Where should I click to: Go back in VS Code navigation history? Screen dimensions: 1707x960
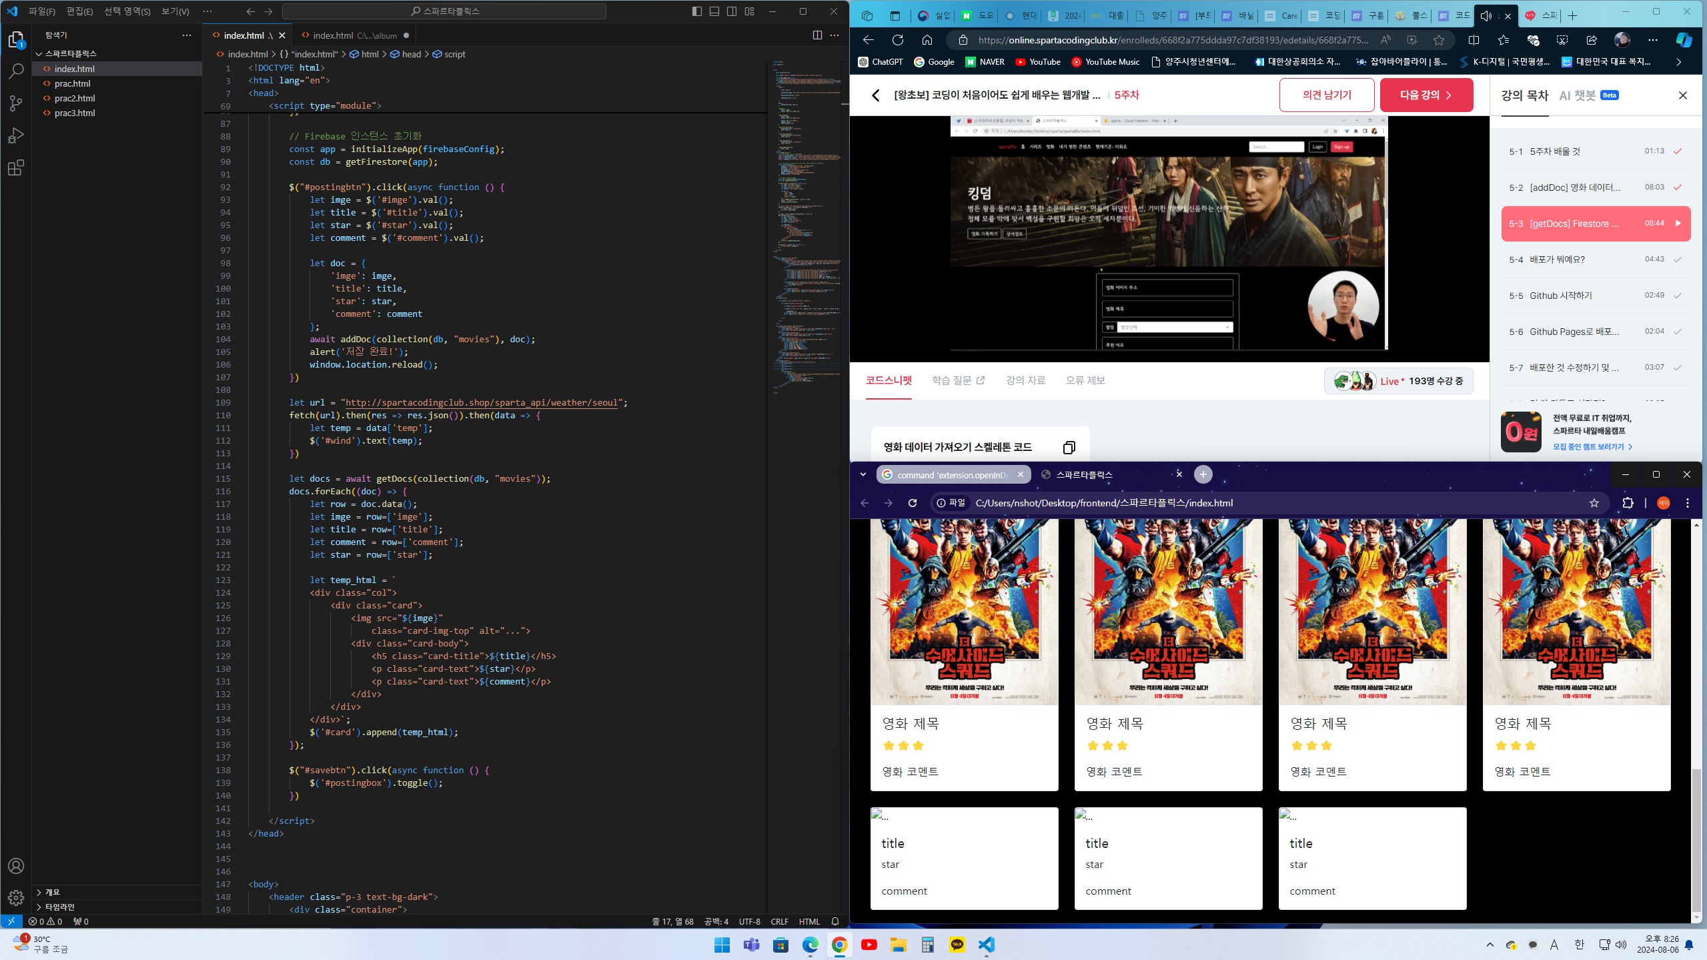coord(251,11)
